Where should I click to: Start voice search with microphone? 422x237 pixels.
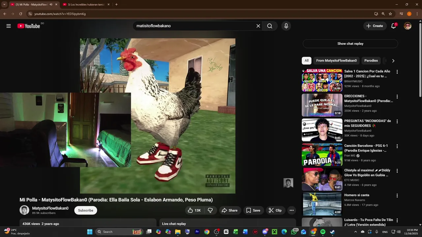[x=286, y=26]
